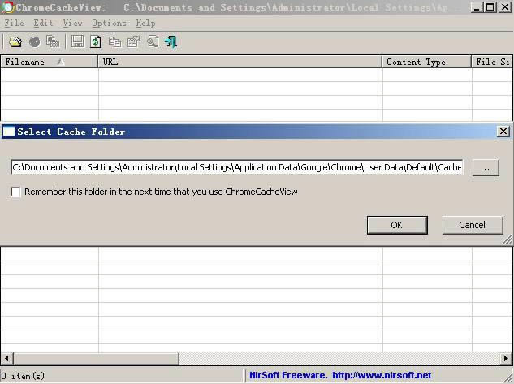Click the horizontal scrollbar thumb
The image size is (514, 384).
coord(97,359)
